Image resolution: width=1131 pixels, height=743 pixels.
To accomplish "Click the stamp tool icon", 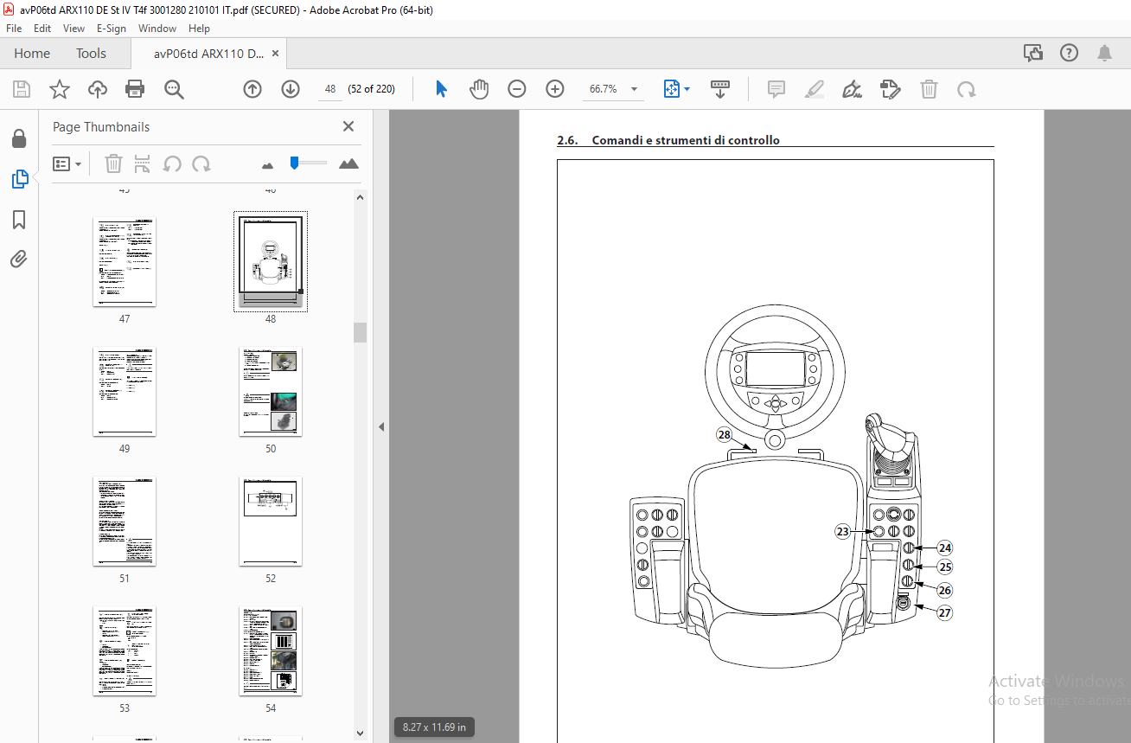I will pos(891,89).
